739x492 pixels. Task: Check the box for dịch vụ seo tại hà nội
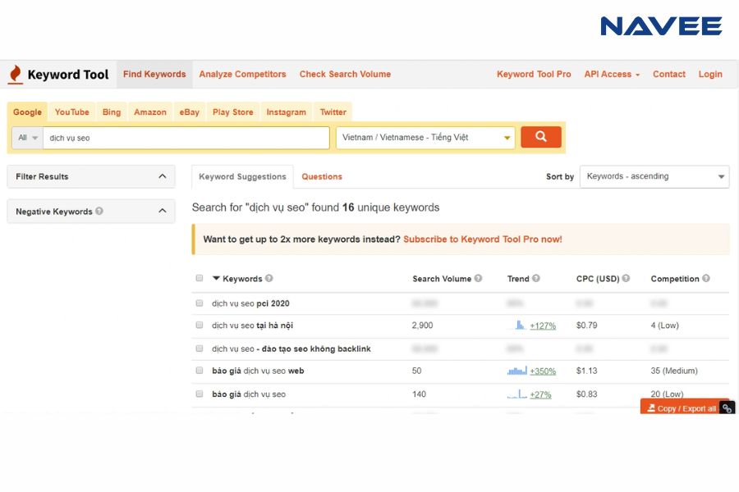coord(200,325)
